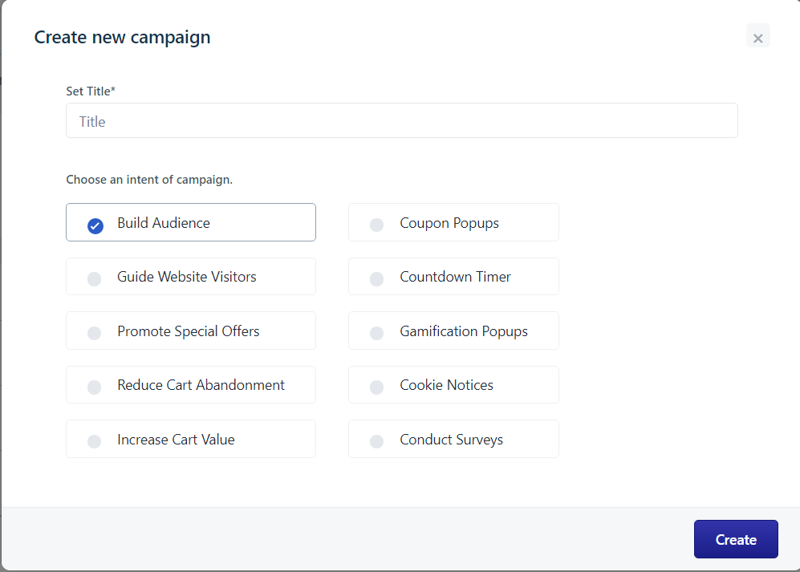Click the campaign Title input field

point(401,120)
